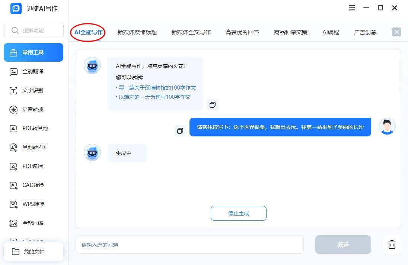Click the 全能压缩 icon

coord(13,223)
